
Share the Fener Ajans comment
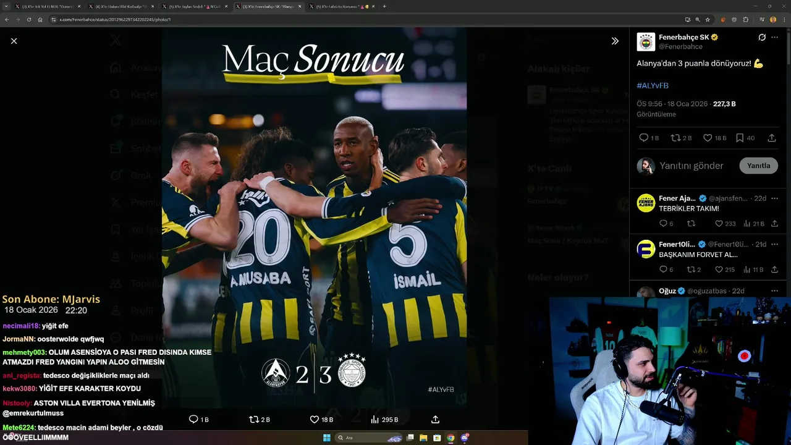tap(774, 224)
